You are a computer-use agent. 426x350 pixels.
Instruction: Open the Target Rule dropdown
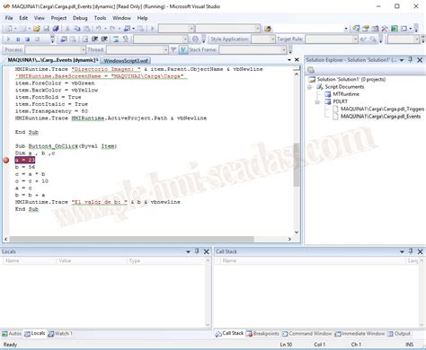355,39
